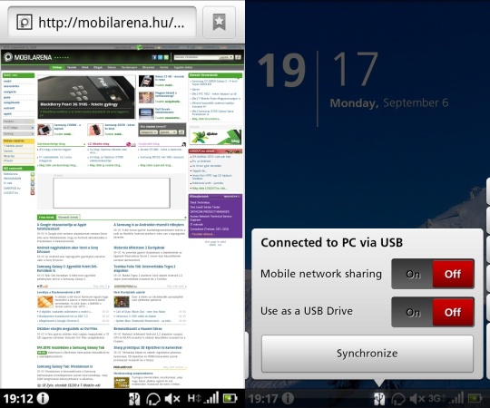Click the LG logo beside LG Mobile blog
This screenshot has width=490, height=408.
coord(132,144)
